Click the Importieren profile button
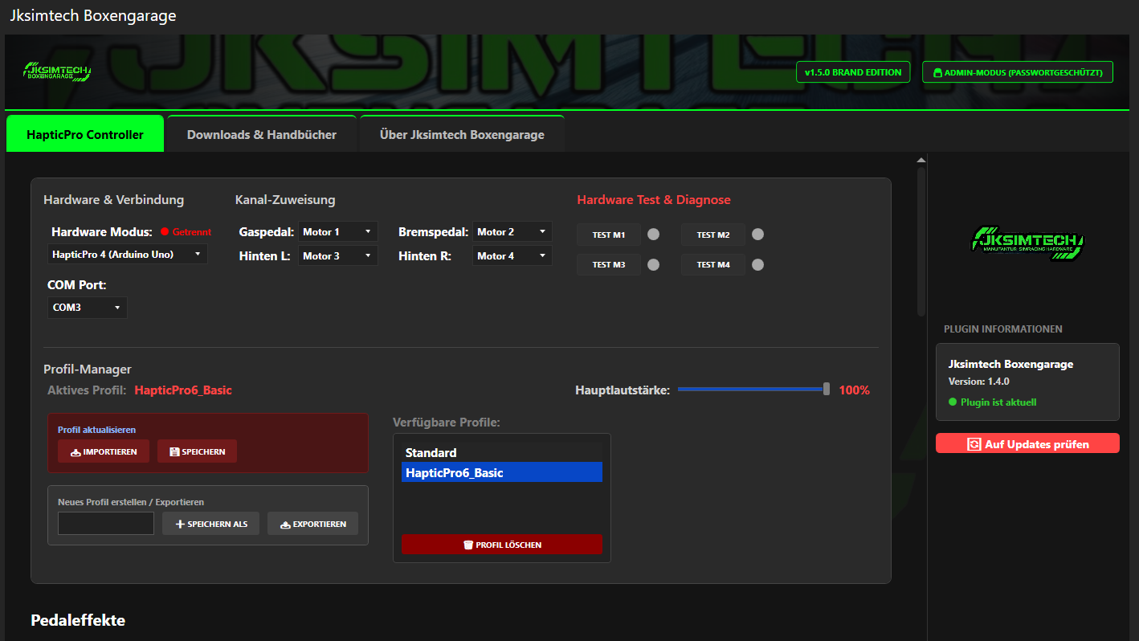Viewport: 1139px width, 641px height. click(104, 451)
